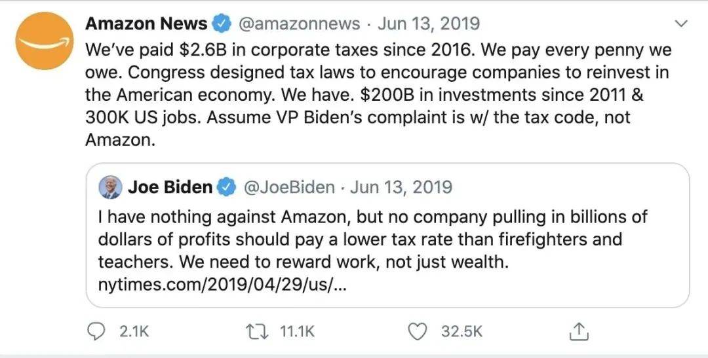Retweet using the retweet arrows icon
The image size is (708, 358).
pyautogui.click(x=258, y=332)
